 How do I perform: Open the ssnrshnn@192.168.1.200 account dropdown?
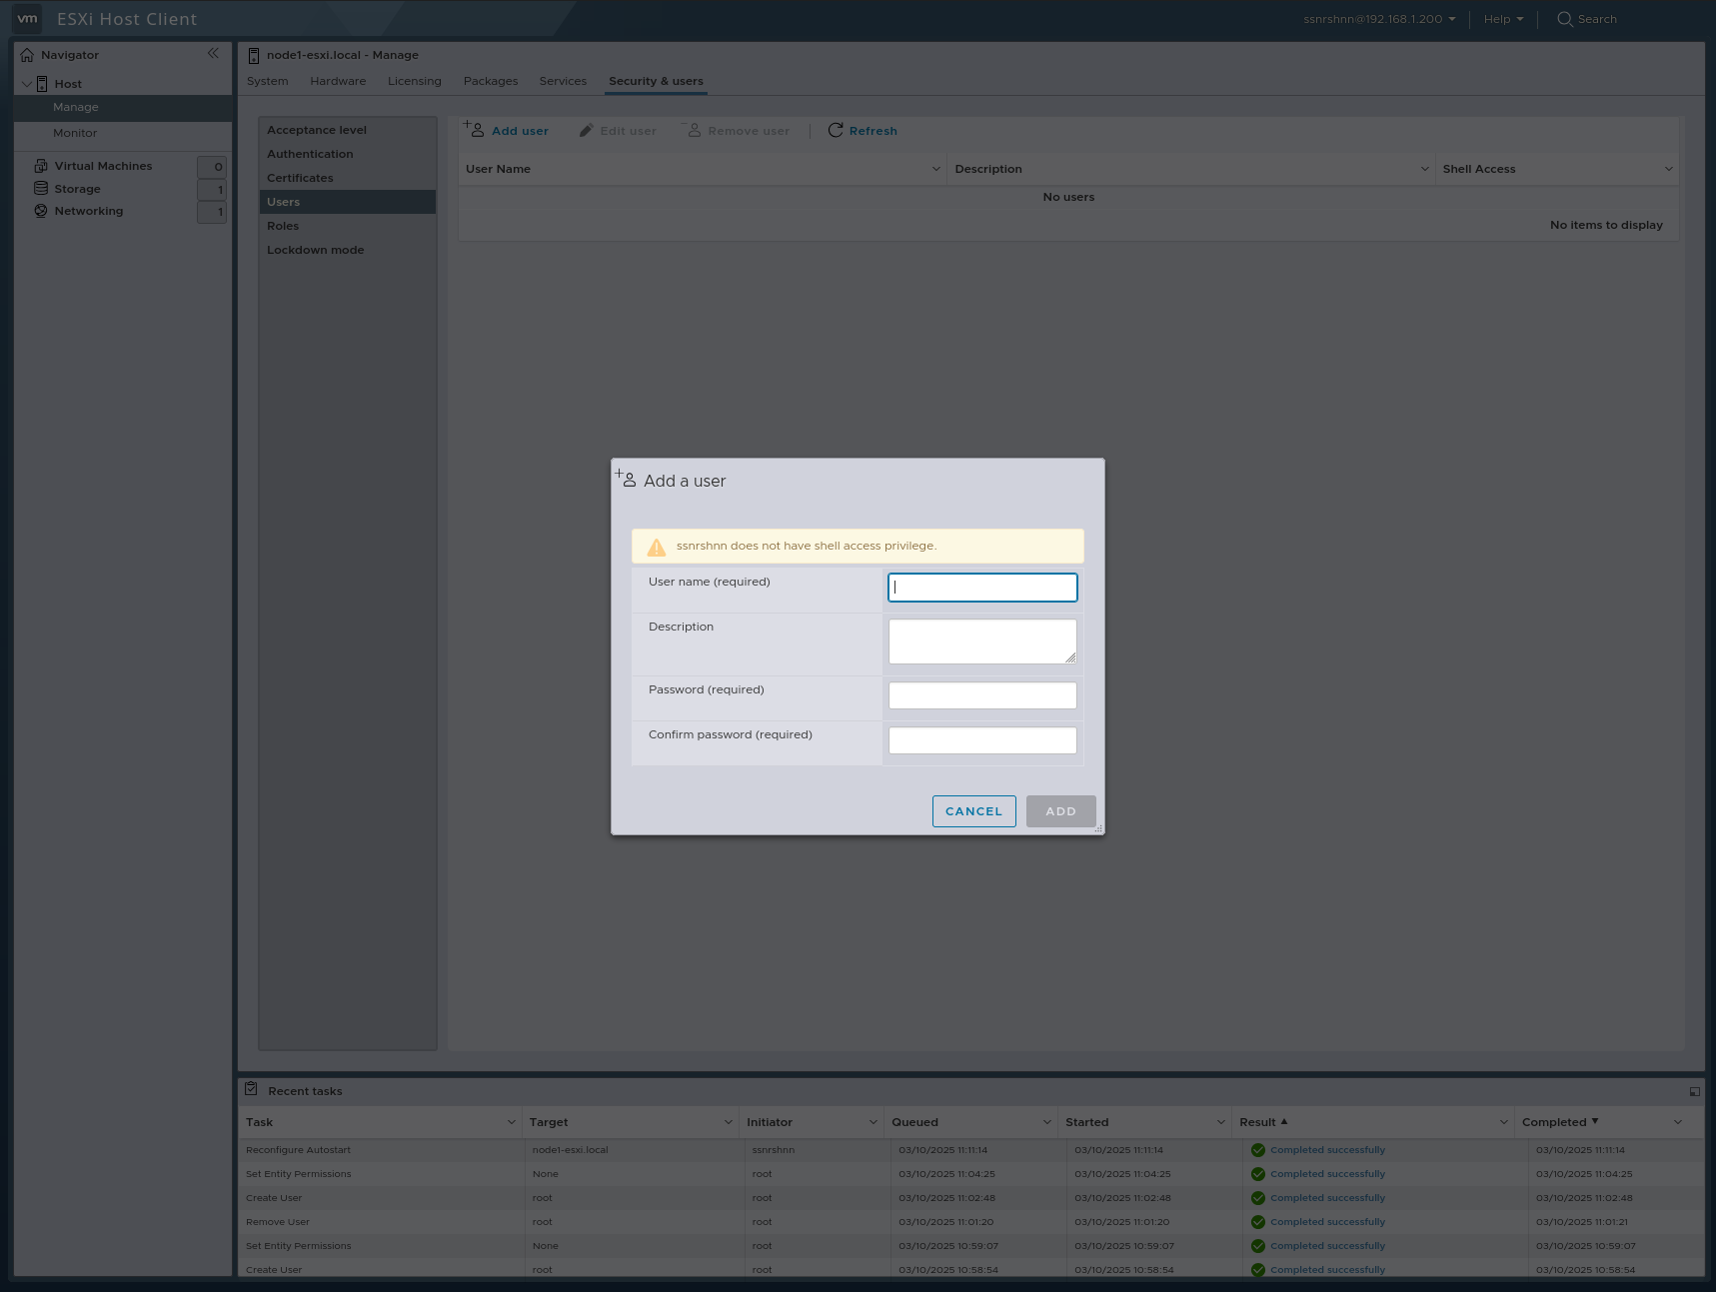pyautogui.click(x=1377, y=18)
